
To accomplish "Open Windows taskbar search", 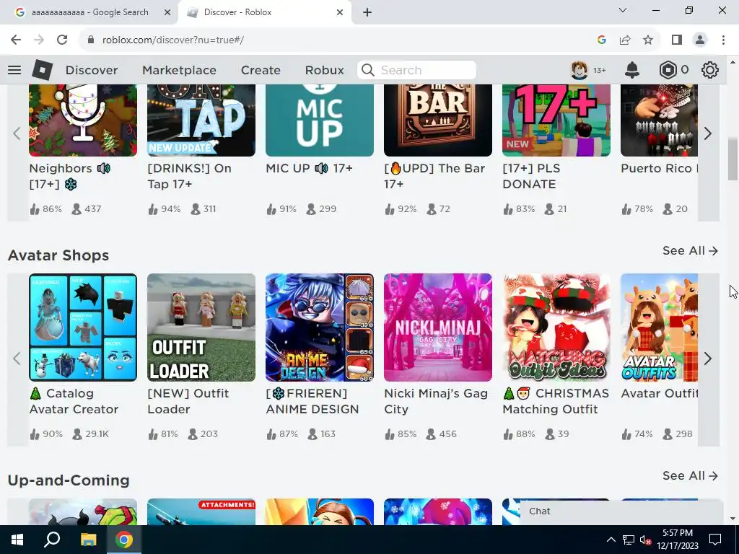I will [x=52, y=540].
